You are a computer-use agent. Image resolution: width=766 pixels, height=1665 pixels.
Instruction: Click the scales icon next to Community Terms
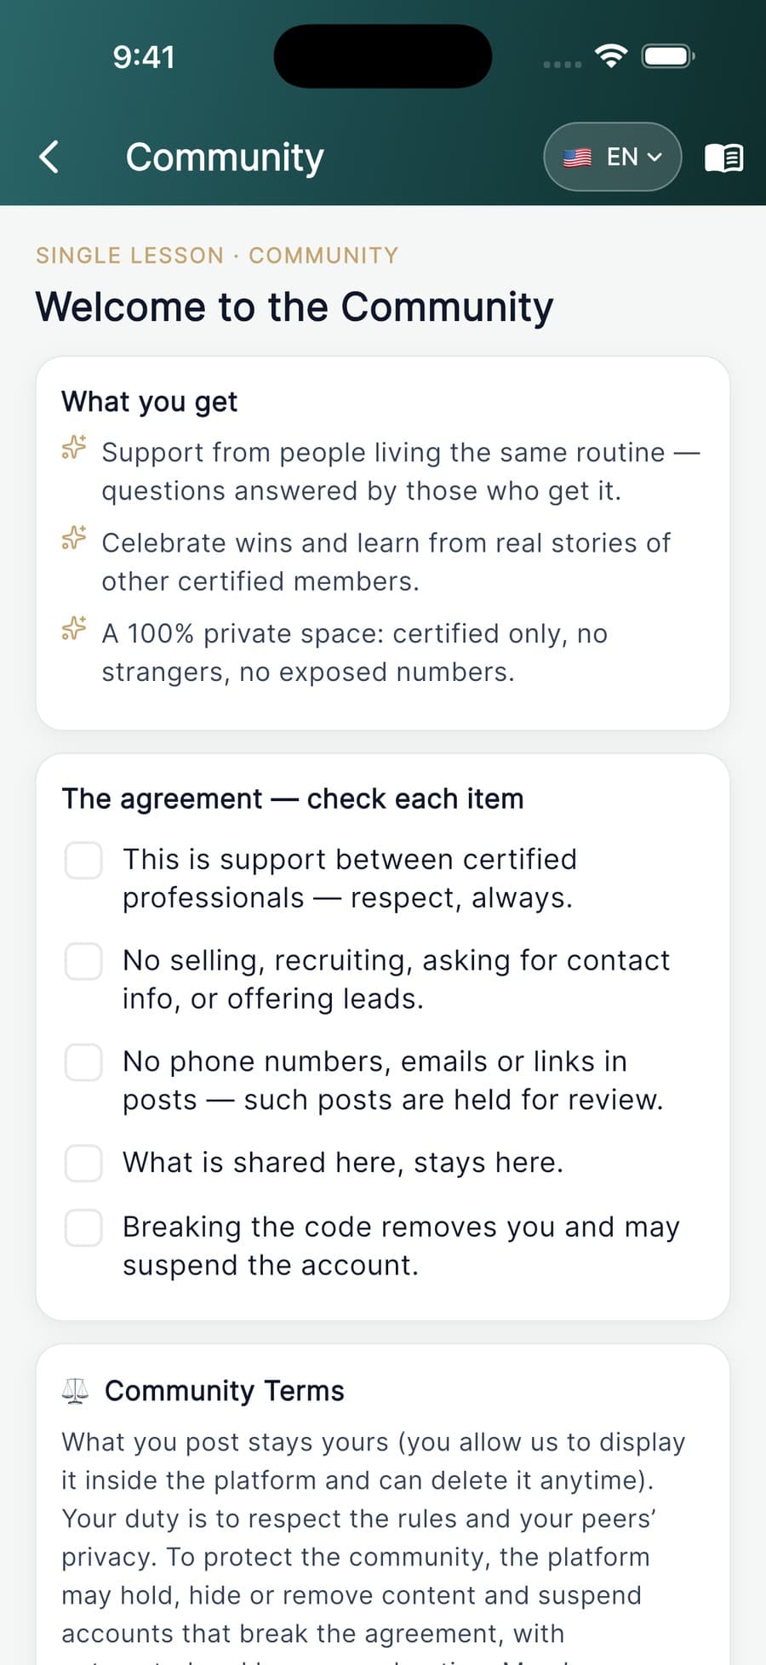pyautogui.click(x=75, y=1391)
